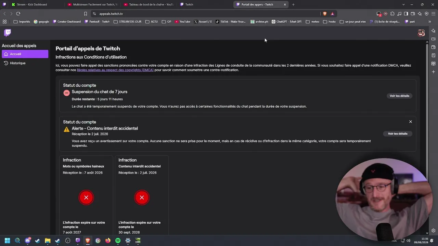Click the Brave VPN shield icon

[427, 14]
